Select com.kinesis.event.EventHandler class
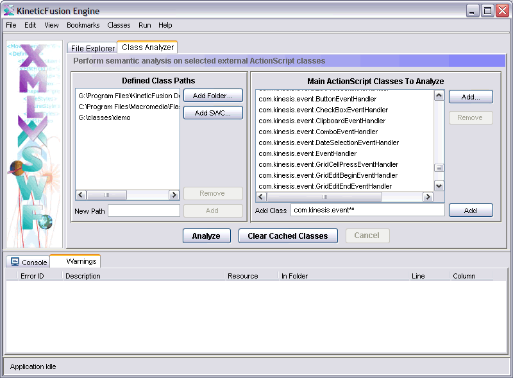This screenshot has width=513, height=378. (x=345, y=153)
